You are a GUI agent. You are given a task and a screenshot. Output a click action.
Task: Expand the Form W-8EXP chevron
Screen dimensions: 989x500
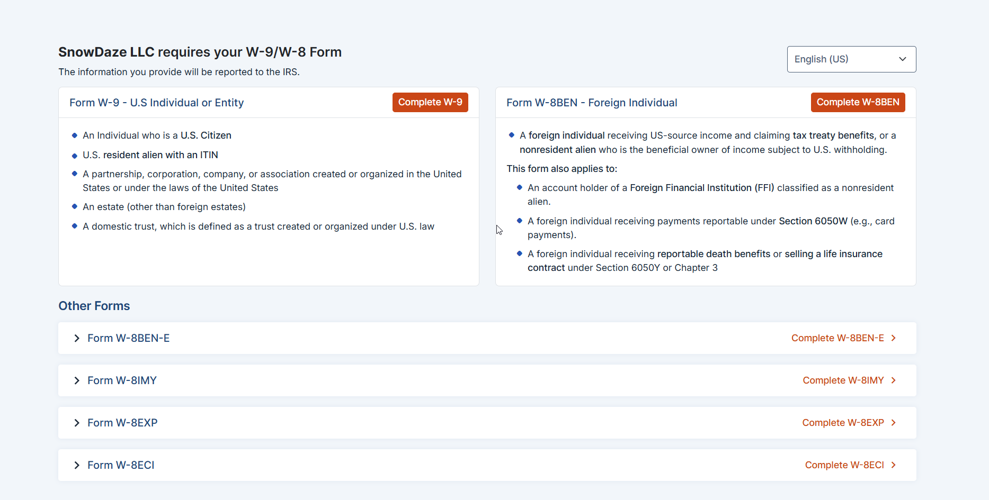[77, 423]
